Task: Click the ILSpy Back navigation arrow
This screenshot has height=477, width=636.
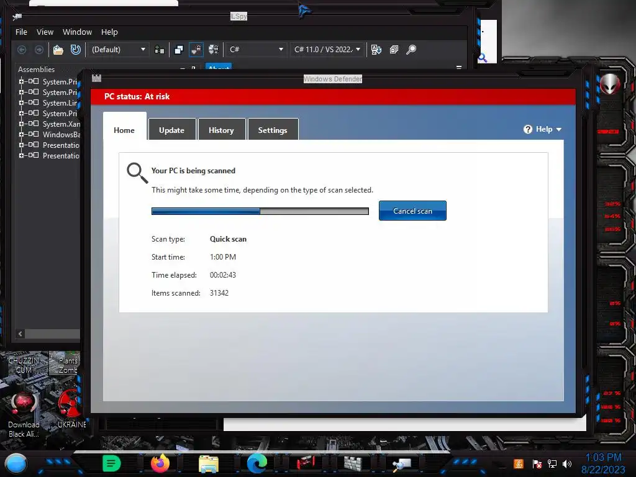Action: tap(22, 50)
